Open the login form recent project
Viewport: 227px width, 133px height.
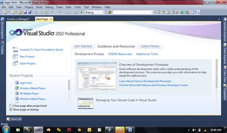[26, 83]
